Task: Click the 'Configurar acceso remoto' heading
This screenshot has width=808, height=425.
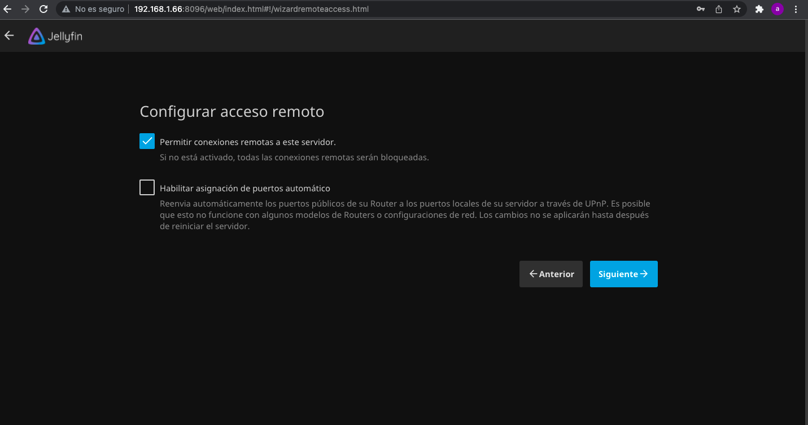Action: click(232, 112)
